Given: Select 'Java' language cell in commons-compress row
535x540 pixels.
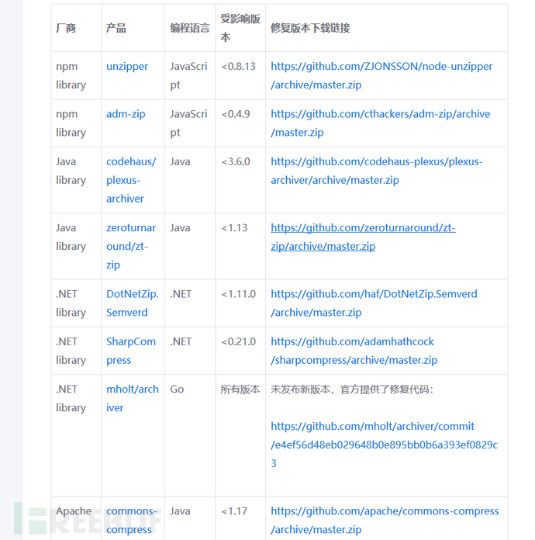Looking at the screenshot, I should coord(180,511).
